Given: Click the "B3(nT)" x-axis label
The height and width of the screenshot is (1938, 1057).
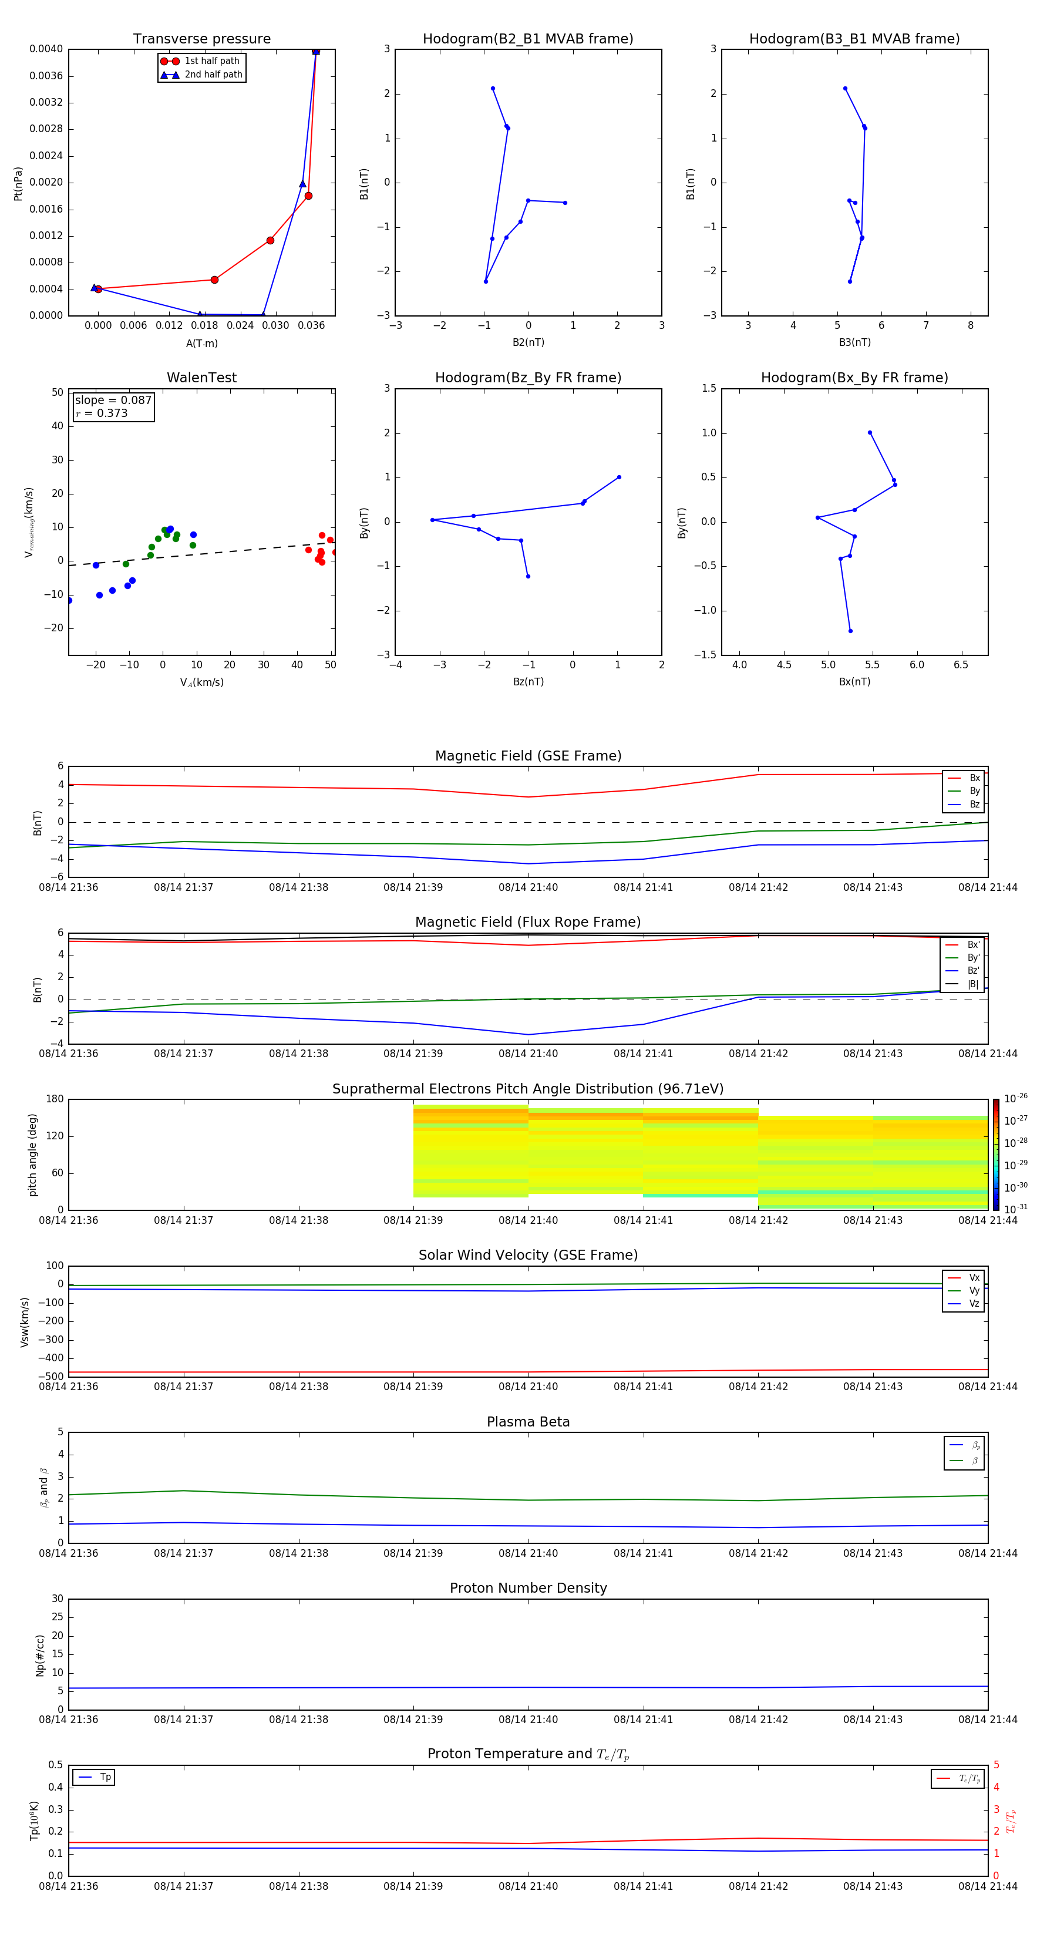Looking at the screenshot, I should point(854,342).
